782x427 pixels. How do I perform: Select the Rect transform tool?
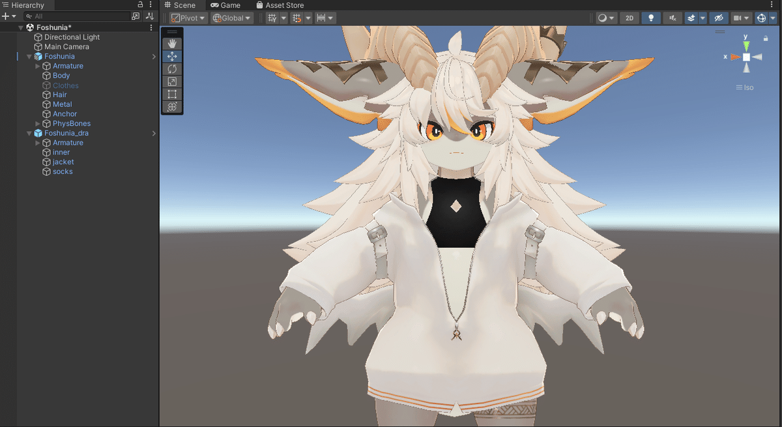click(x=172, y=95)
